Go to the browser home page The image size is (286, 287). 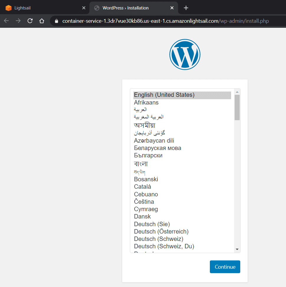point(42,21)
